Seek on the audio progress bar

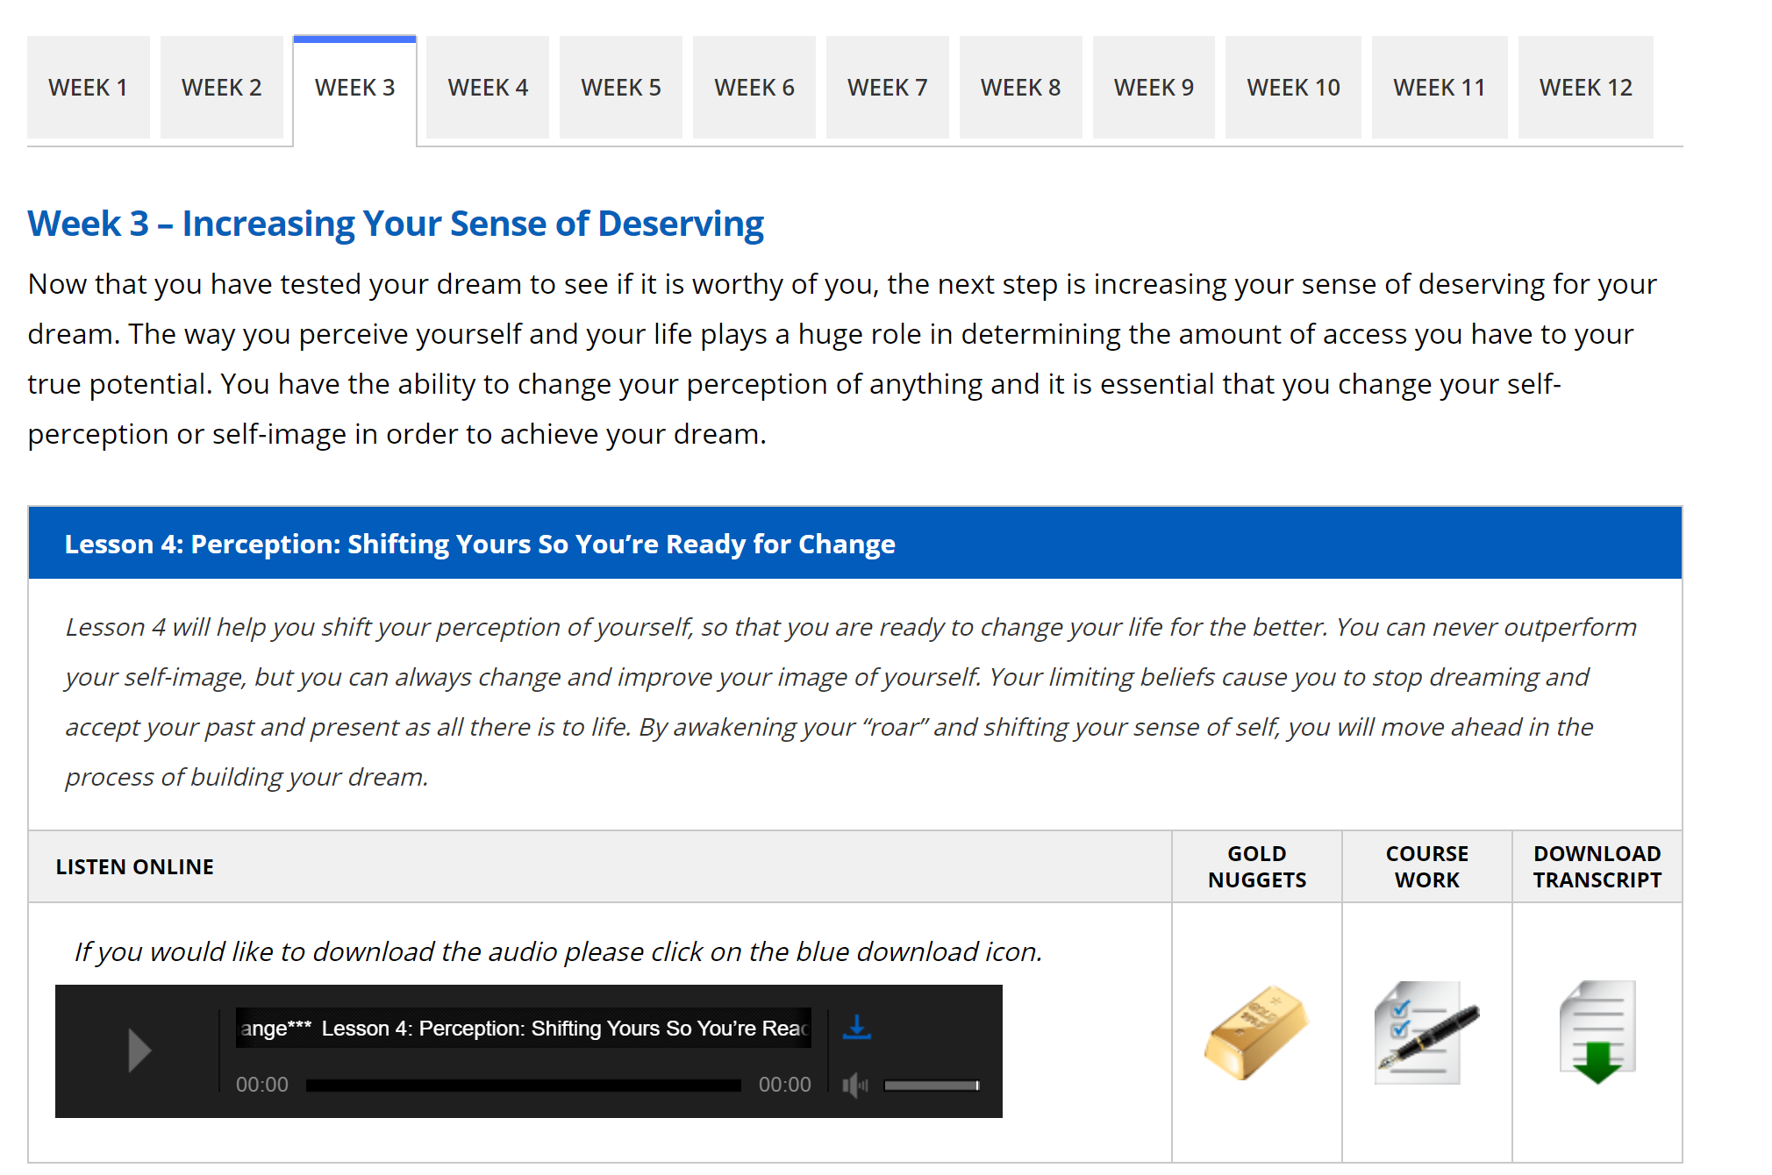523,1086
